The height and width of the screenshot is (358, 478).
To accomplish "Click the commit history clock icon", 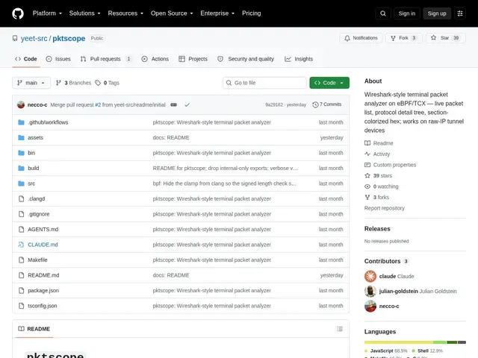I will click(315, 104).
